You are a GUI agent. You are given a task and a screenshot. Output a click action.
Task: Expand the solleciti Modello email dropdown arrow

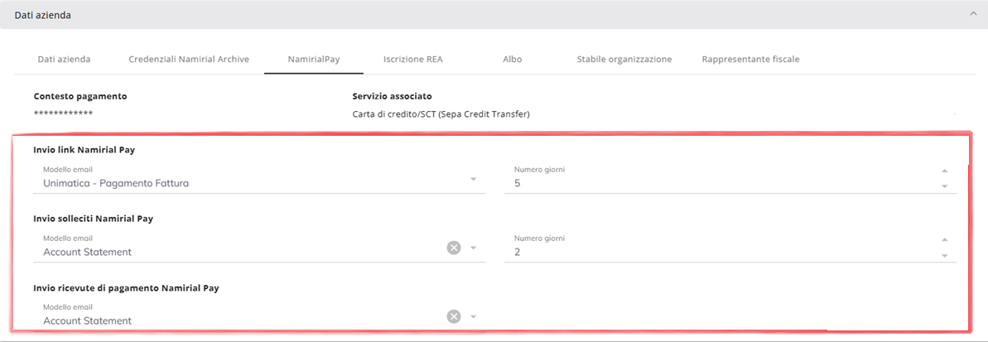click(474, 248)
